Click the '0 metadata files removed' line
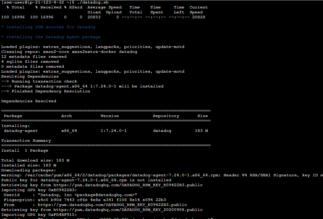323x219 pixels. 33,67
